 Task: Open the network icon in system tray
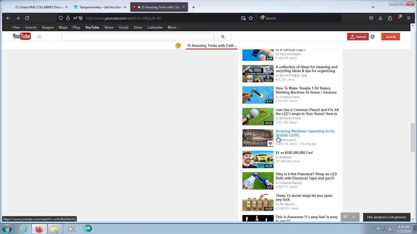tap(384, 229)
